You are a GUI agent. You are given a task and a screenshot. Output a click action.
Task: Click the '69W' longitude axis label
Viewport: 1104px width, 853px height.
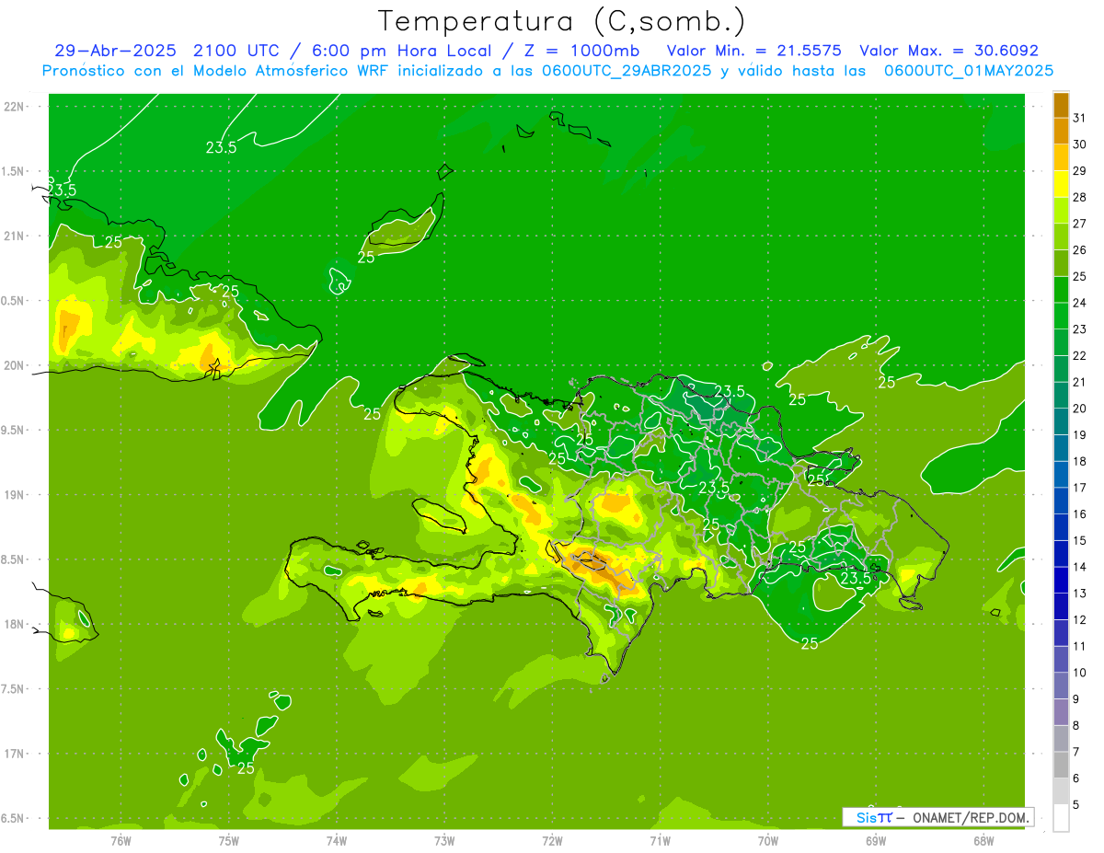coord(876,840)
